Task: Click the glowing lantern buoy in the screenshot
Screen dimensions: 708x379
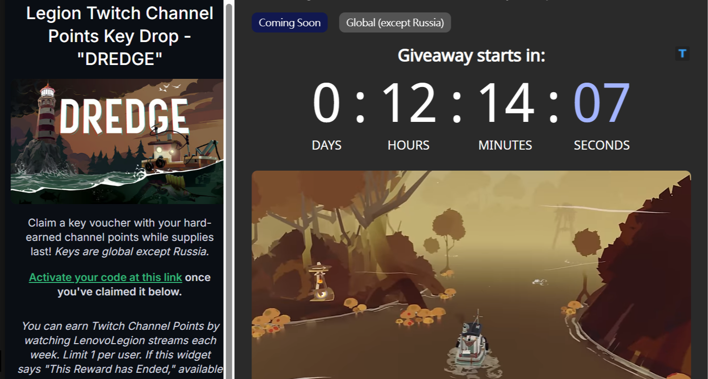Action: pos(319,282)
